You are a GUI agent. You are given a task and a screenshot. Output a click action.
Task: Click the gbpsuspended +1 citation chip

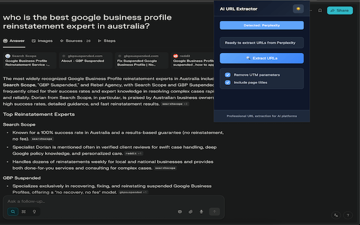click(x=133, y=192)
